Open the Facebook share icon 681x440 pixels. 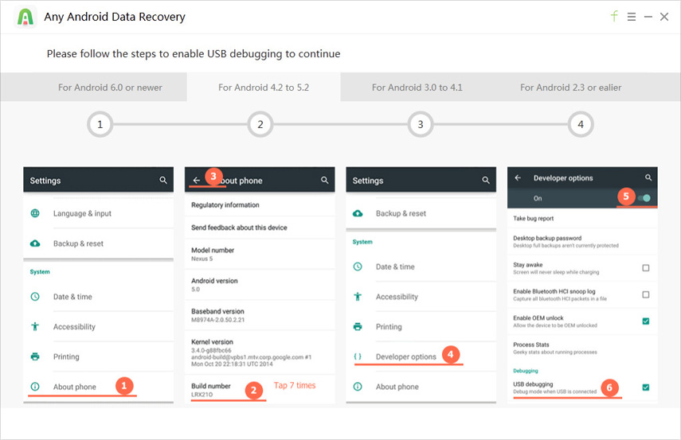pyautogui.click(x=614, y=17)
